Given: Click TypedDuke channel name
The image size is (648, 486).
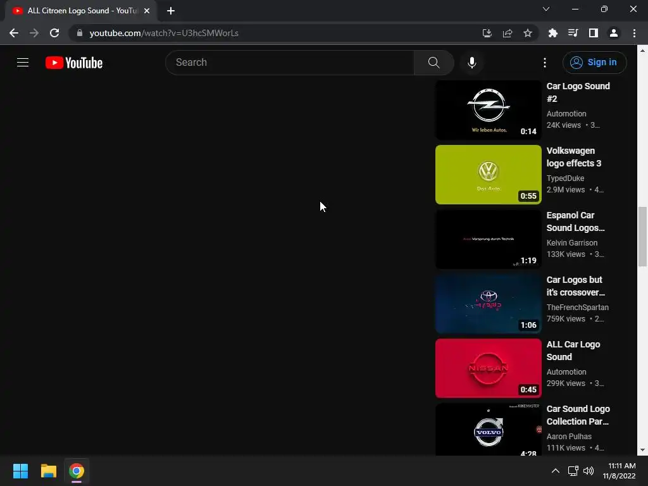Looking at the screenshot, I should click(x=565, y=178).
